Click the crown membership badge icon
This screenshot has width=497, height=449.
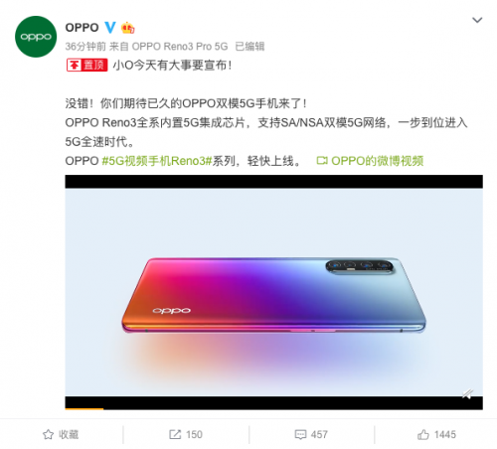127,28
